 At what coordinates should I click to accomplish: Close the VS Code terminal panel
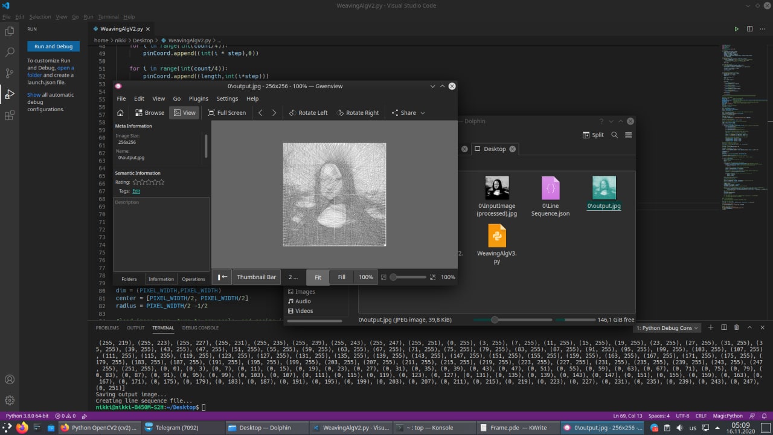[763, 327]
